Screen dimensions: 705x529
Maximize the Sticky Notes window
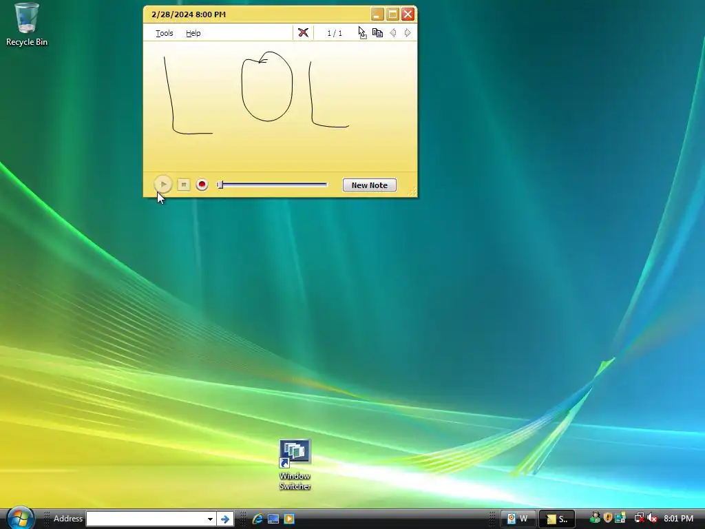point(392,14)
